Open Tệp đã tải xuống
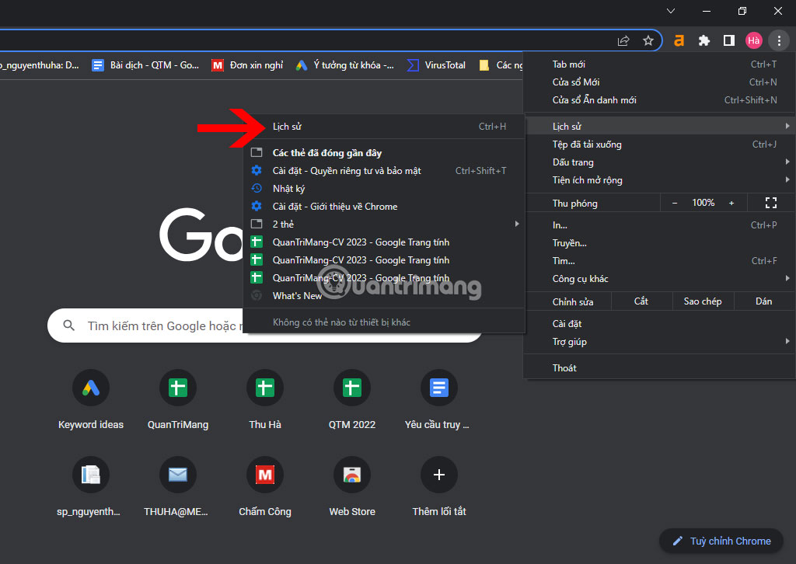 pos(659,144)
